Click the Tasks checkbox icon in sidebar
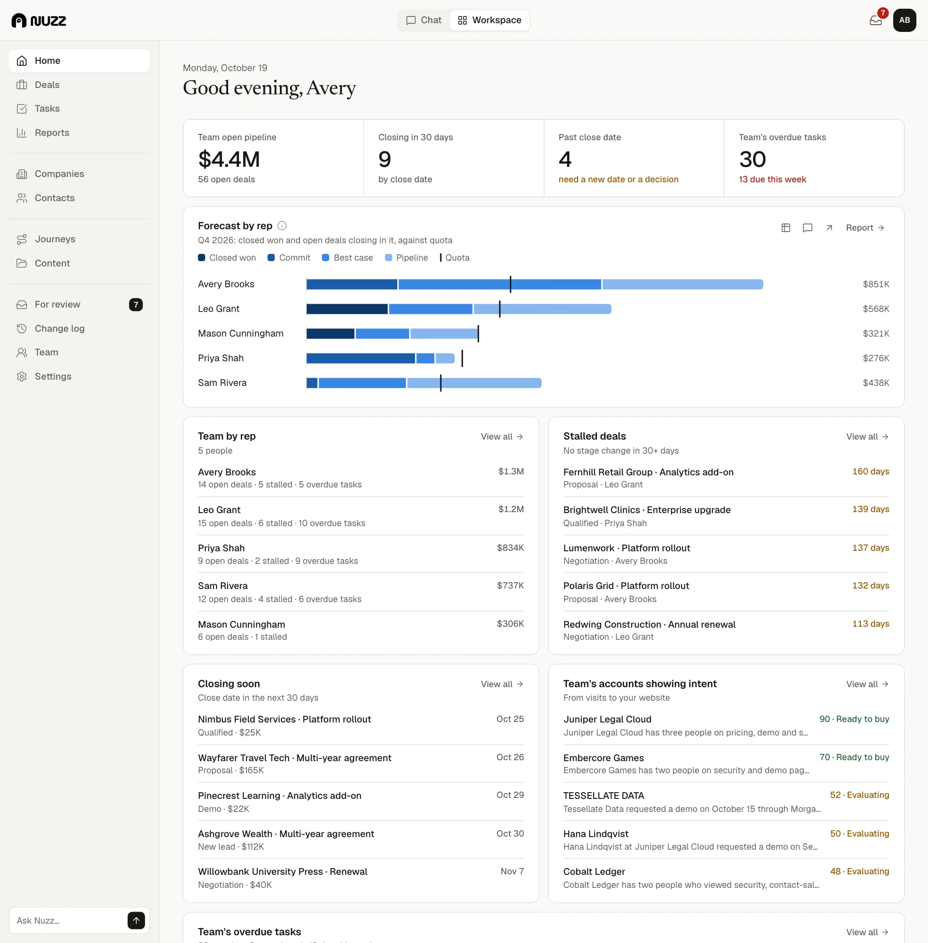Viewport: 928px width, 943px height. tap(21, 109)
